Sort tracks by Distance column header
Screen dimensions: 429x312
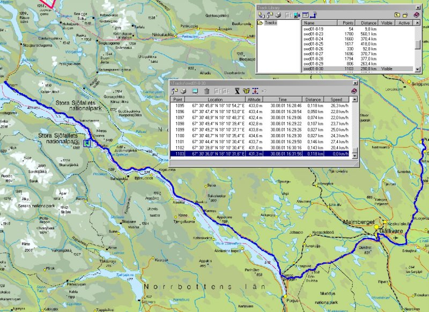pyautogui.click(x=369, y=23)
